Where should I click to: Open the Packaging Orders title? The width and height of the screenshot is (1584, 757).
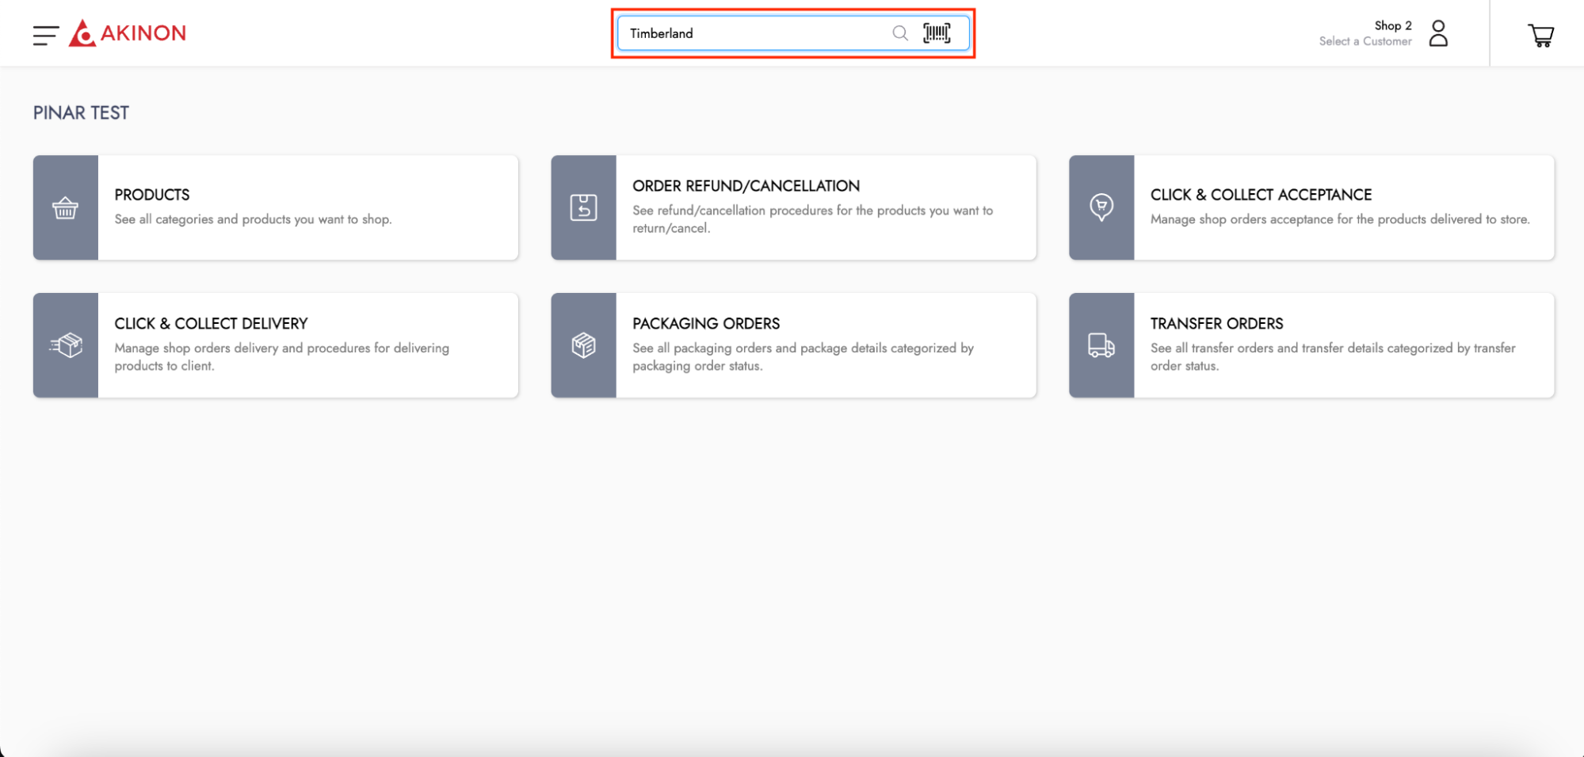coord(706,324)
